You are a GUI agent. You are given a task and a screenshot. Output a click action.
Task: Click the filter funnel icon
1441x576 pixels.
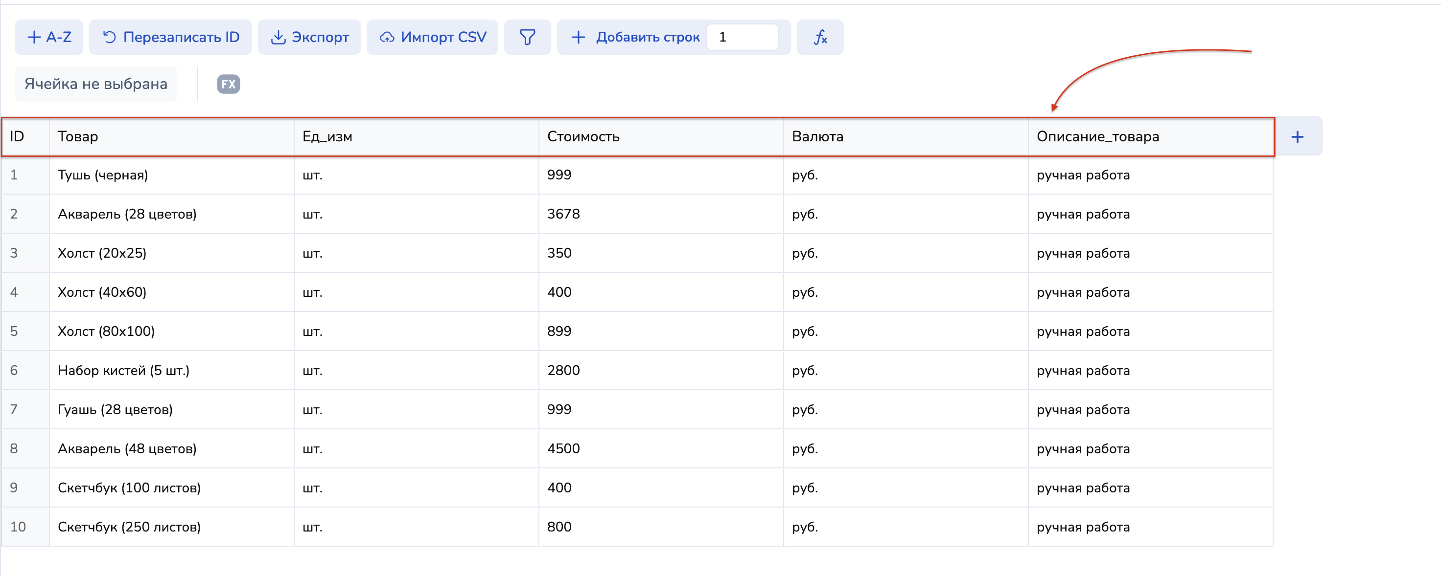click(527, 37)
